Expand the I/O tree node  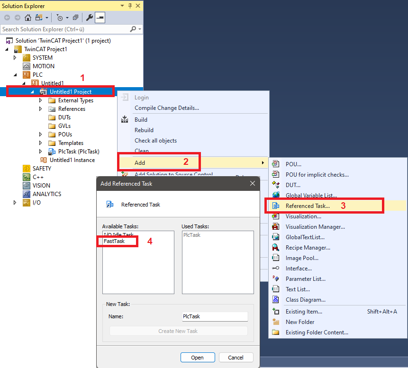(x=15, y=203)
